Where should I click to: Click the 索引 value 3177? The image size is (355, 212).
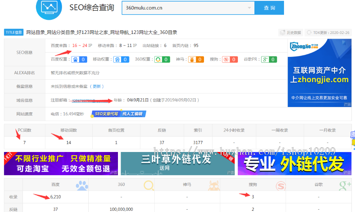click(198, 143)
